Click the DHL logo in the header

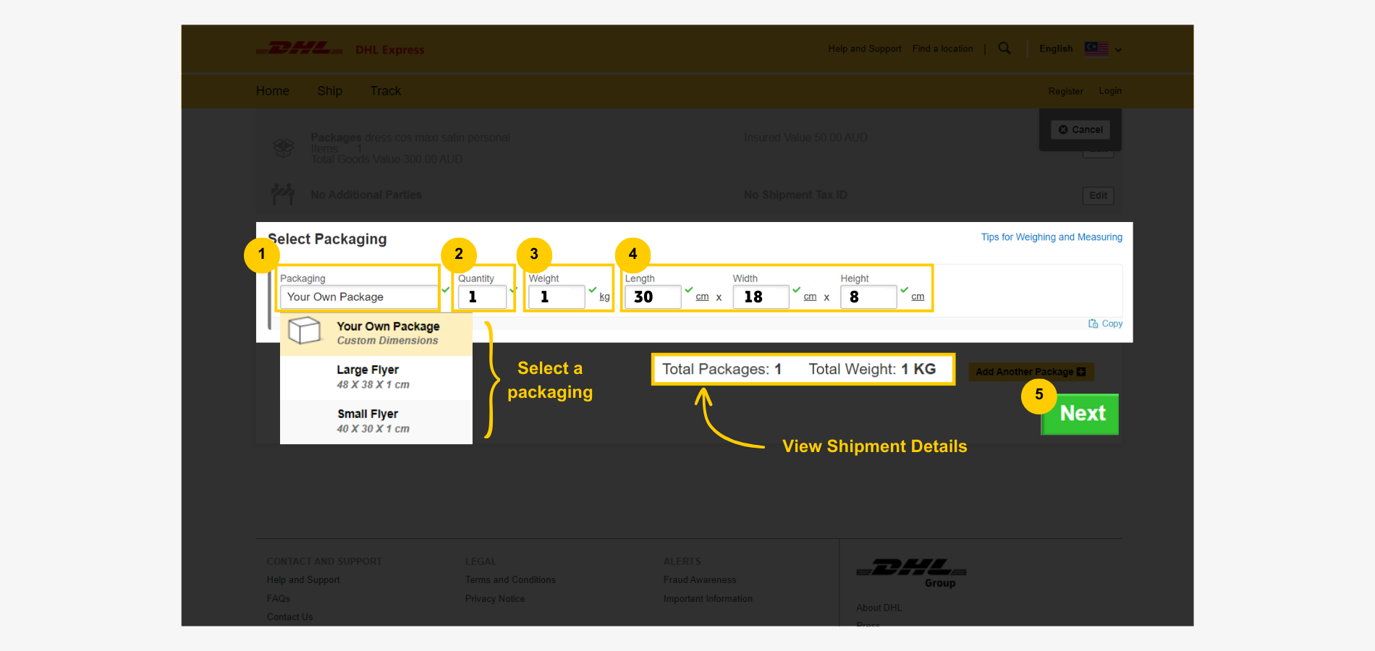[300, 48]
